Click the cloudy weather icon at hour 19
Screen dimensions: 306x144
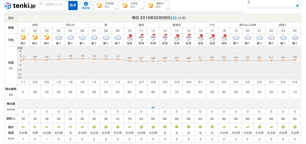coord(236,37)
